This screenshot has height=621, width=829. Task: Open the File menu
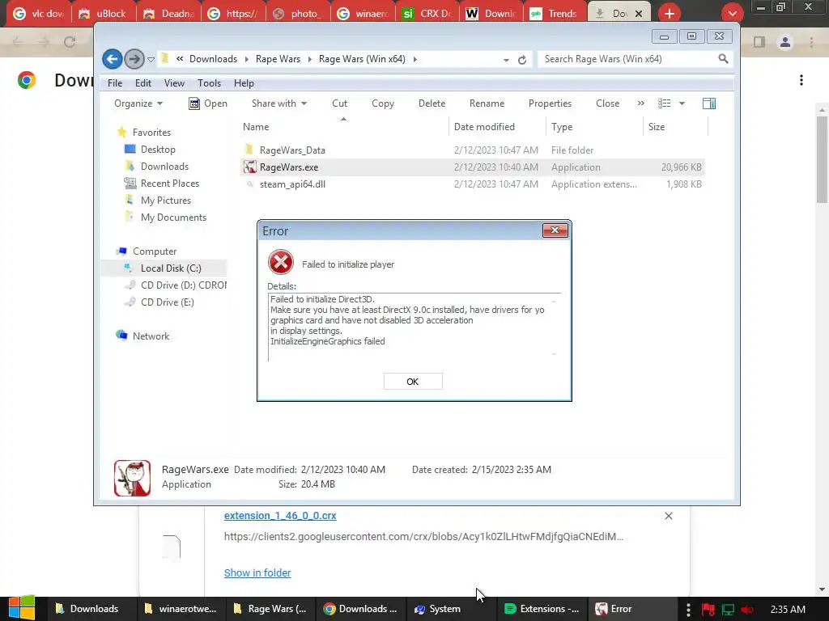115,83
